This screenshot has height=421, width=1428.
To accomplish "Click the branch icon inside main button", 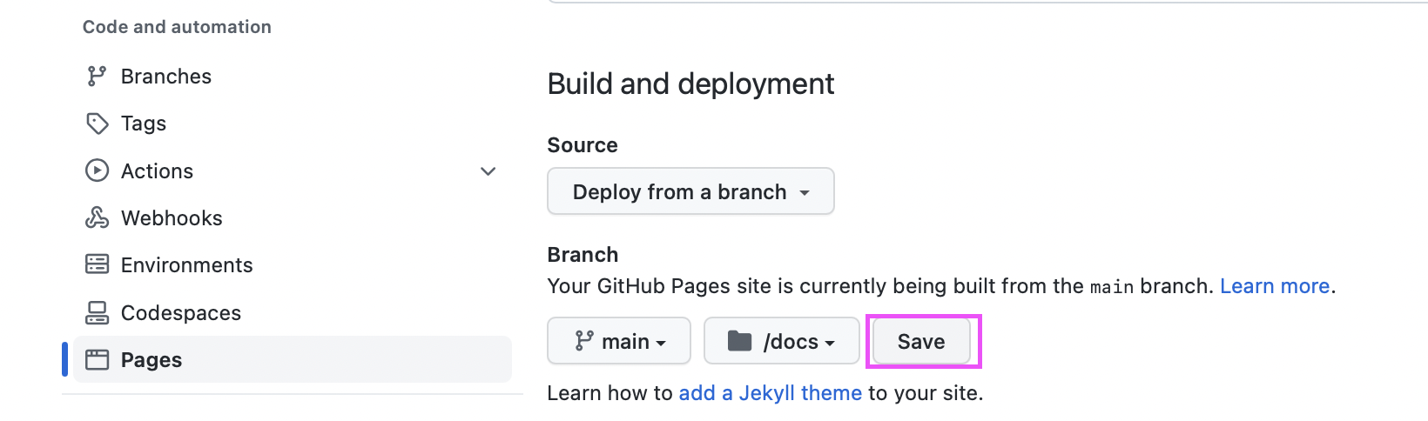I will (584, 341).
